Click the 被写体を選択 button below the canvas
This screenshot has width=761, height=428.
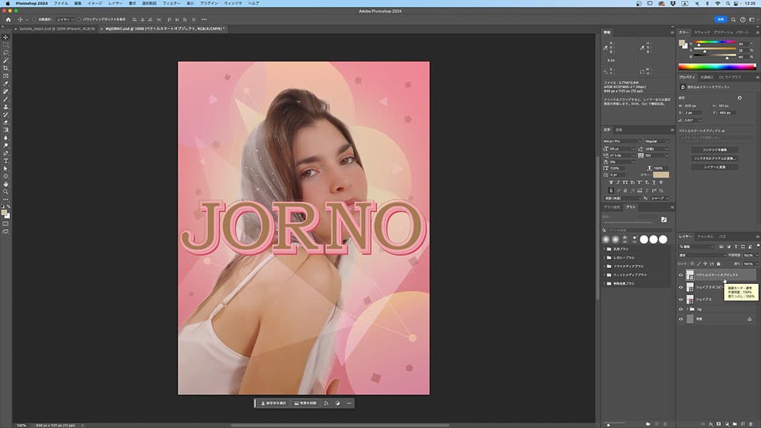coord(274,403)
